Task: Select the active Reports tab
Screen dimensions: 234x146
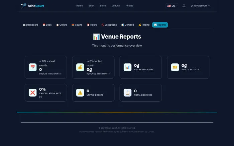Action: pos(160,25)
